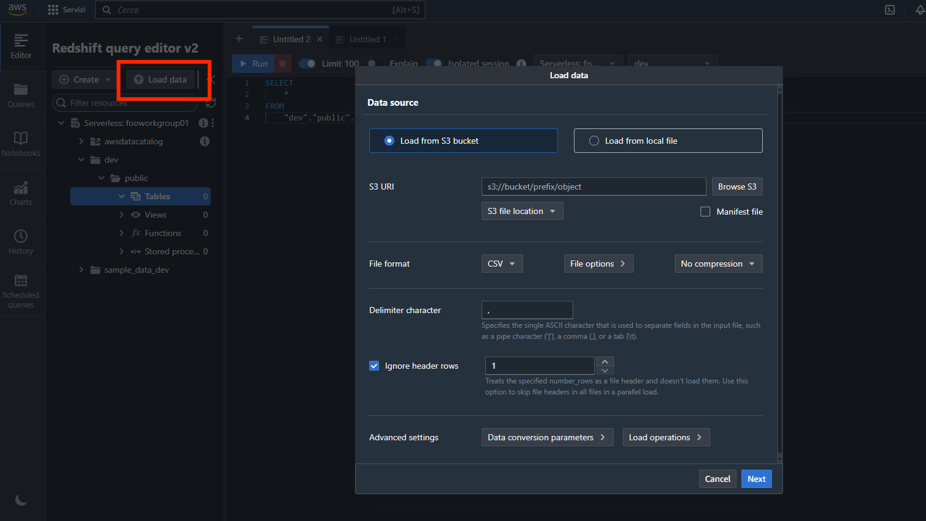Close the Untitled 2 tab
The height and width of the screenshot is (521, 926).
coord(320,39)
